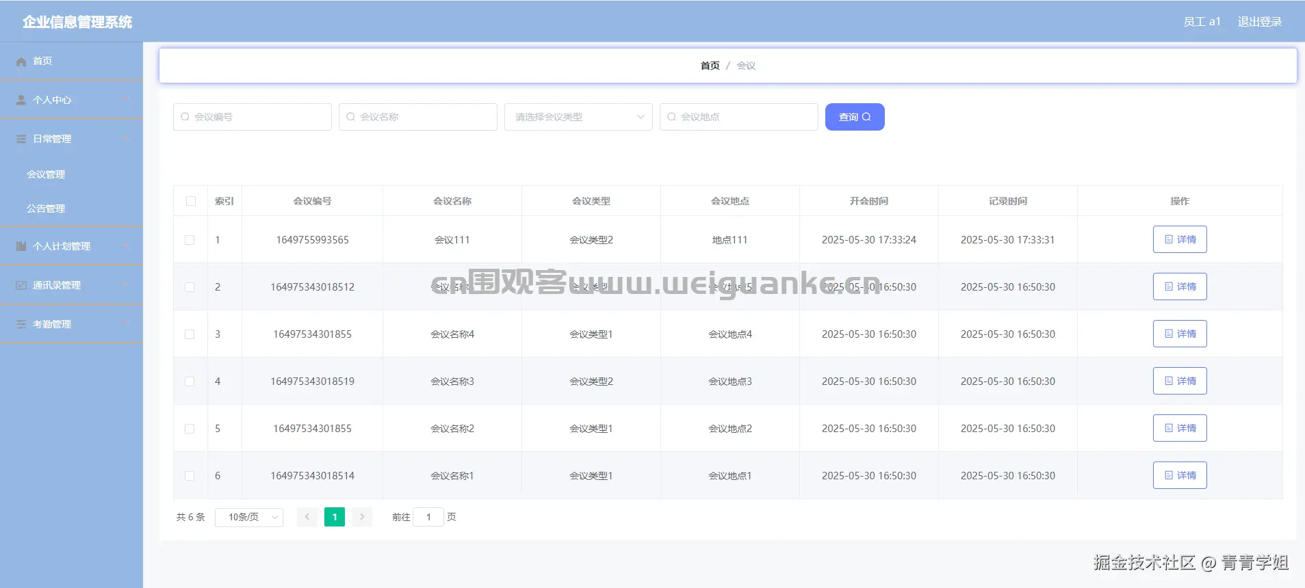Open 详情 for 会议名称4

pos(1180,334)
